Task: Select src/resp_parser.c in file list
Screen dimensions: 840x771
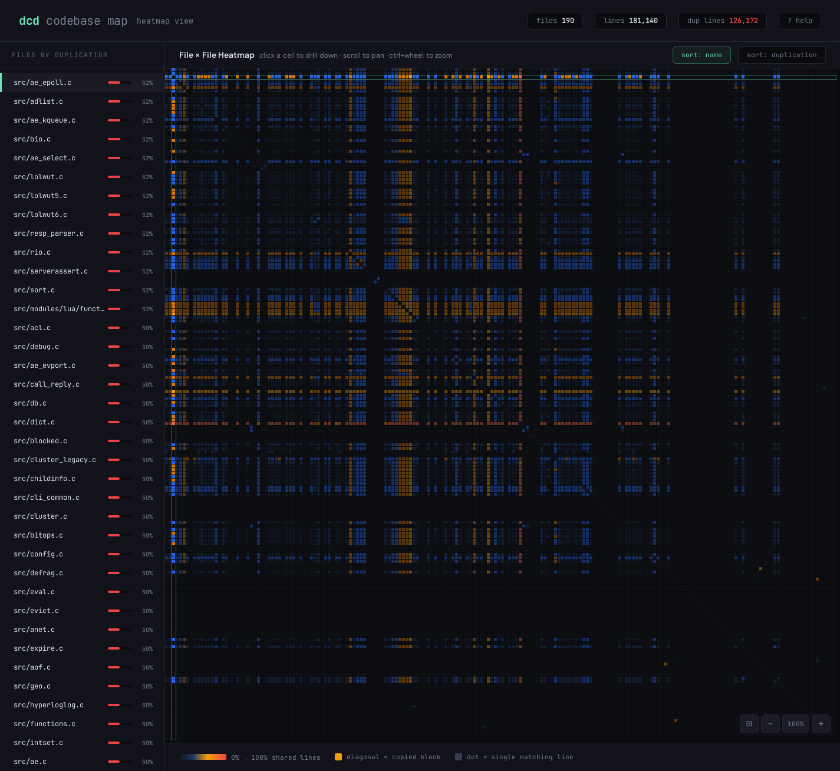Action: point(83,233)
